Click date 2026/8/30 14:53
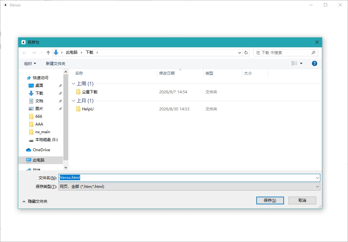 coord(174,109)
